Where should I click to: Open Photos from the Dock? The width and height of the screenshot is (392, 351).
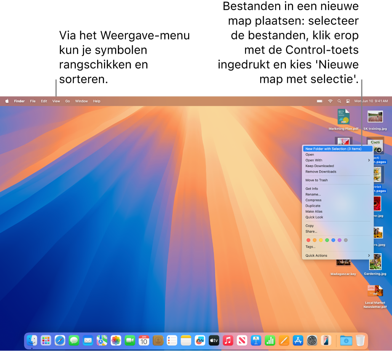[116, 340]
